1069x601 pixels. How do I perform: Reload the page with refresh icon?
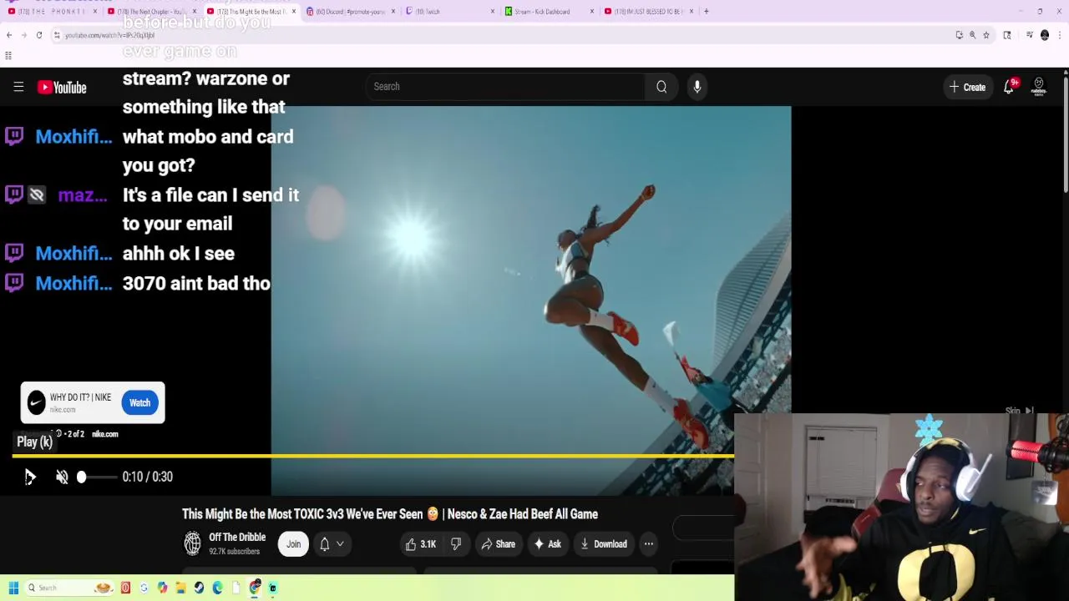pos(39,35)
